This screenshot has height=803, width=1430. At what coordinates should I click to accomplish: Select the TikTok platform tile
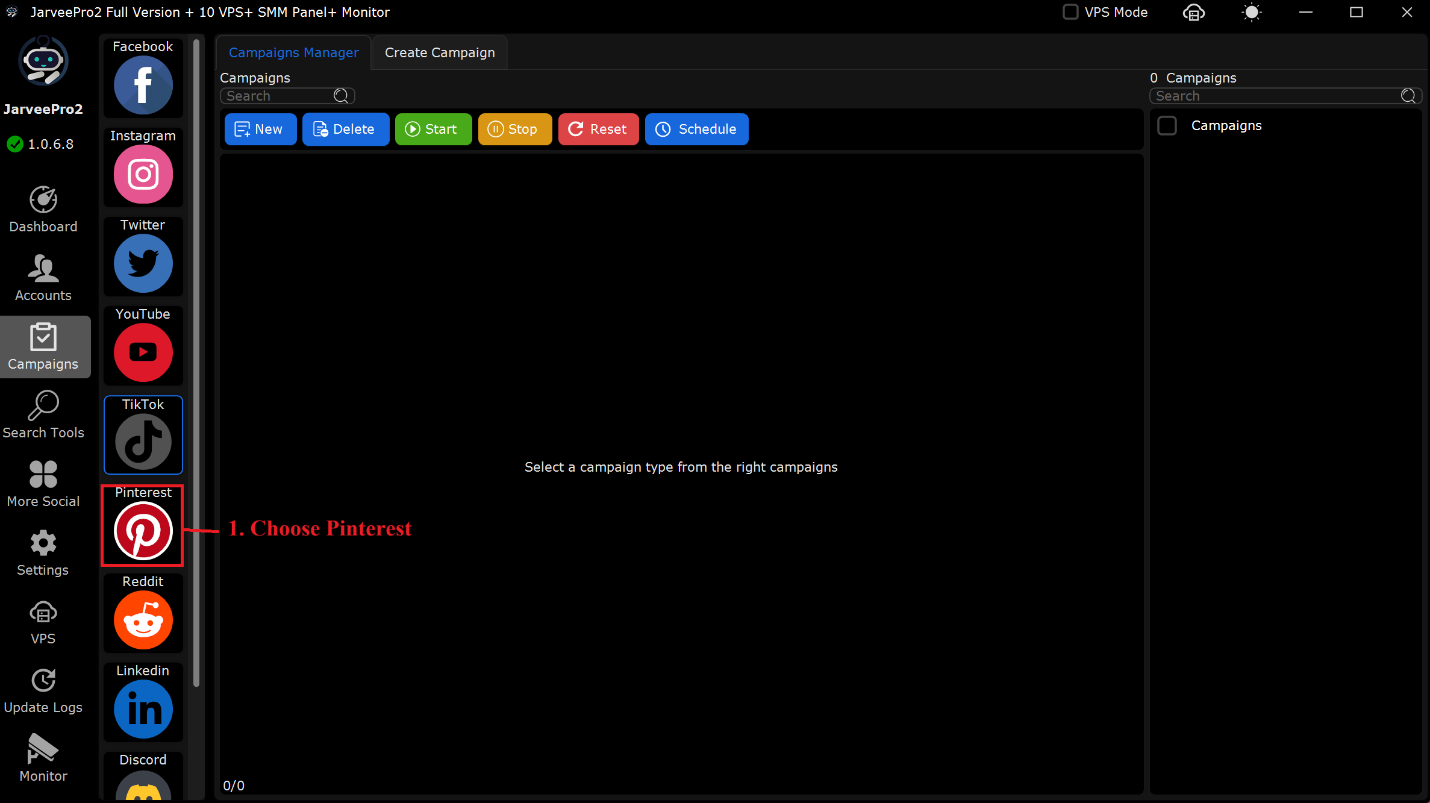point(143,434)
